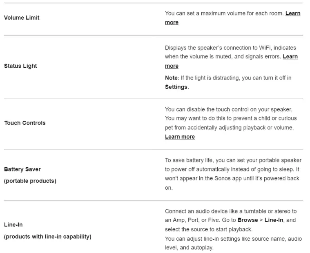Click the Volume Limit row heading

point(22,18)
